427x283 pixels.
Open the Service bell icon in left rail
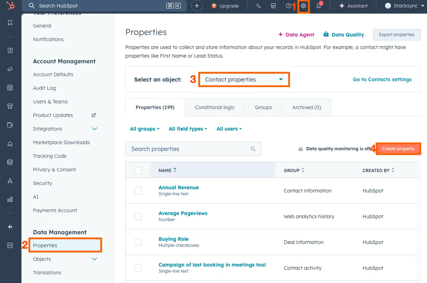[10, 144]
